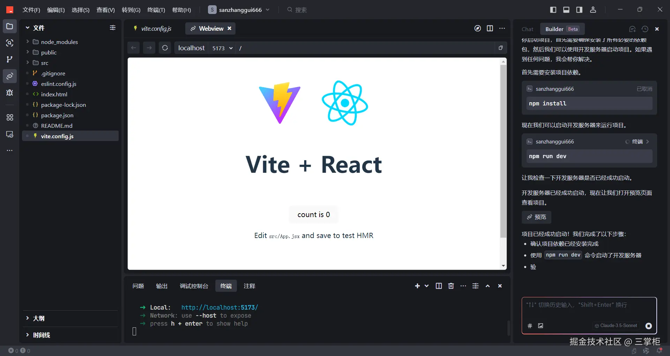Viewport: 670px width, 356px height.
Task: Maximize terminal panel with up chevron
Action: [488, 286]
